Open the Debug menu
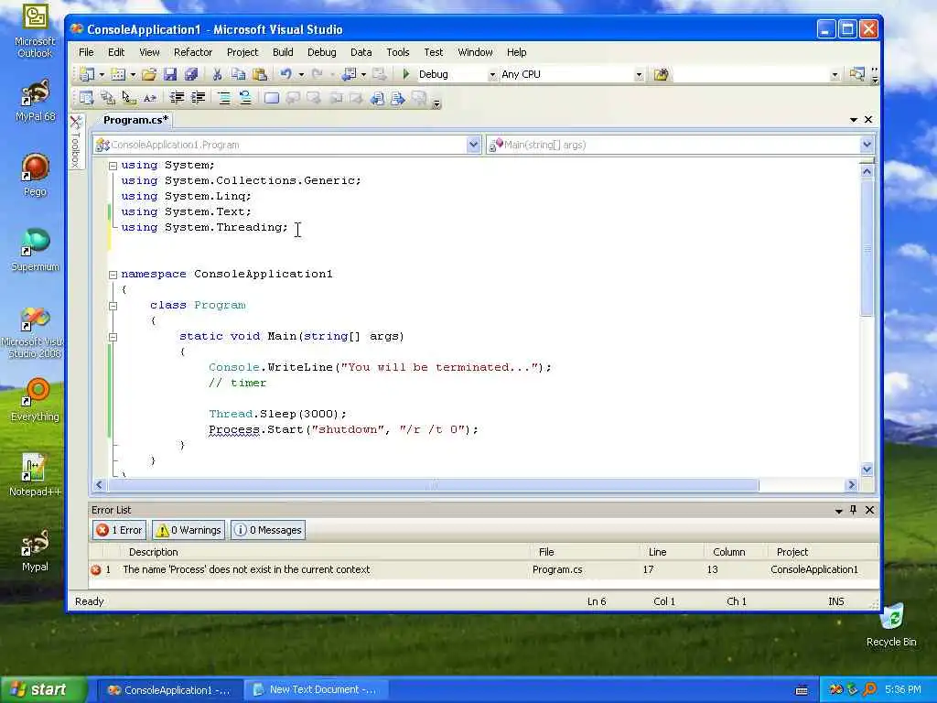The height and width of the screenshot is (703, 937). 321,52
